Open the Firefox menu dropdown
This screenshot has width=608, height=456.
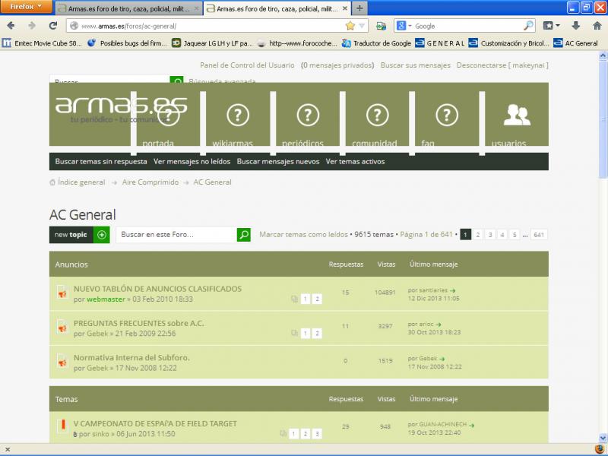[x=27, y=7]
